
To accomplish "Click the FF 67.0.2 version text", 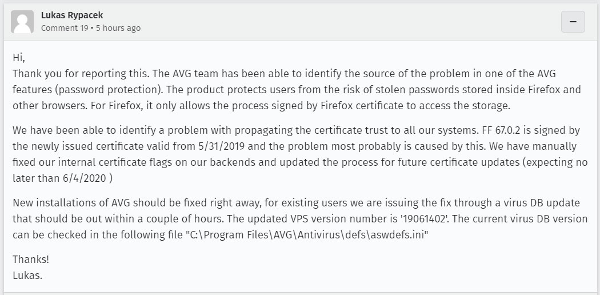I will point(503,130).
